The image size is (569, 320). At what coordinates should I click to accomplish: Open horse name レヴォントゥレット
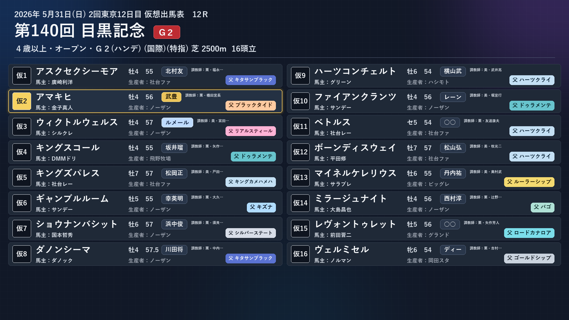point(355,224)
